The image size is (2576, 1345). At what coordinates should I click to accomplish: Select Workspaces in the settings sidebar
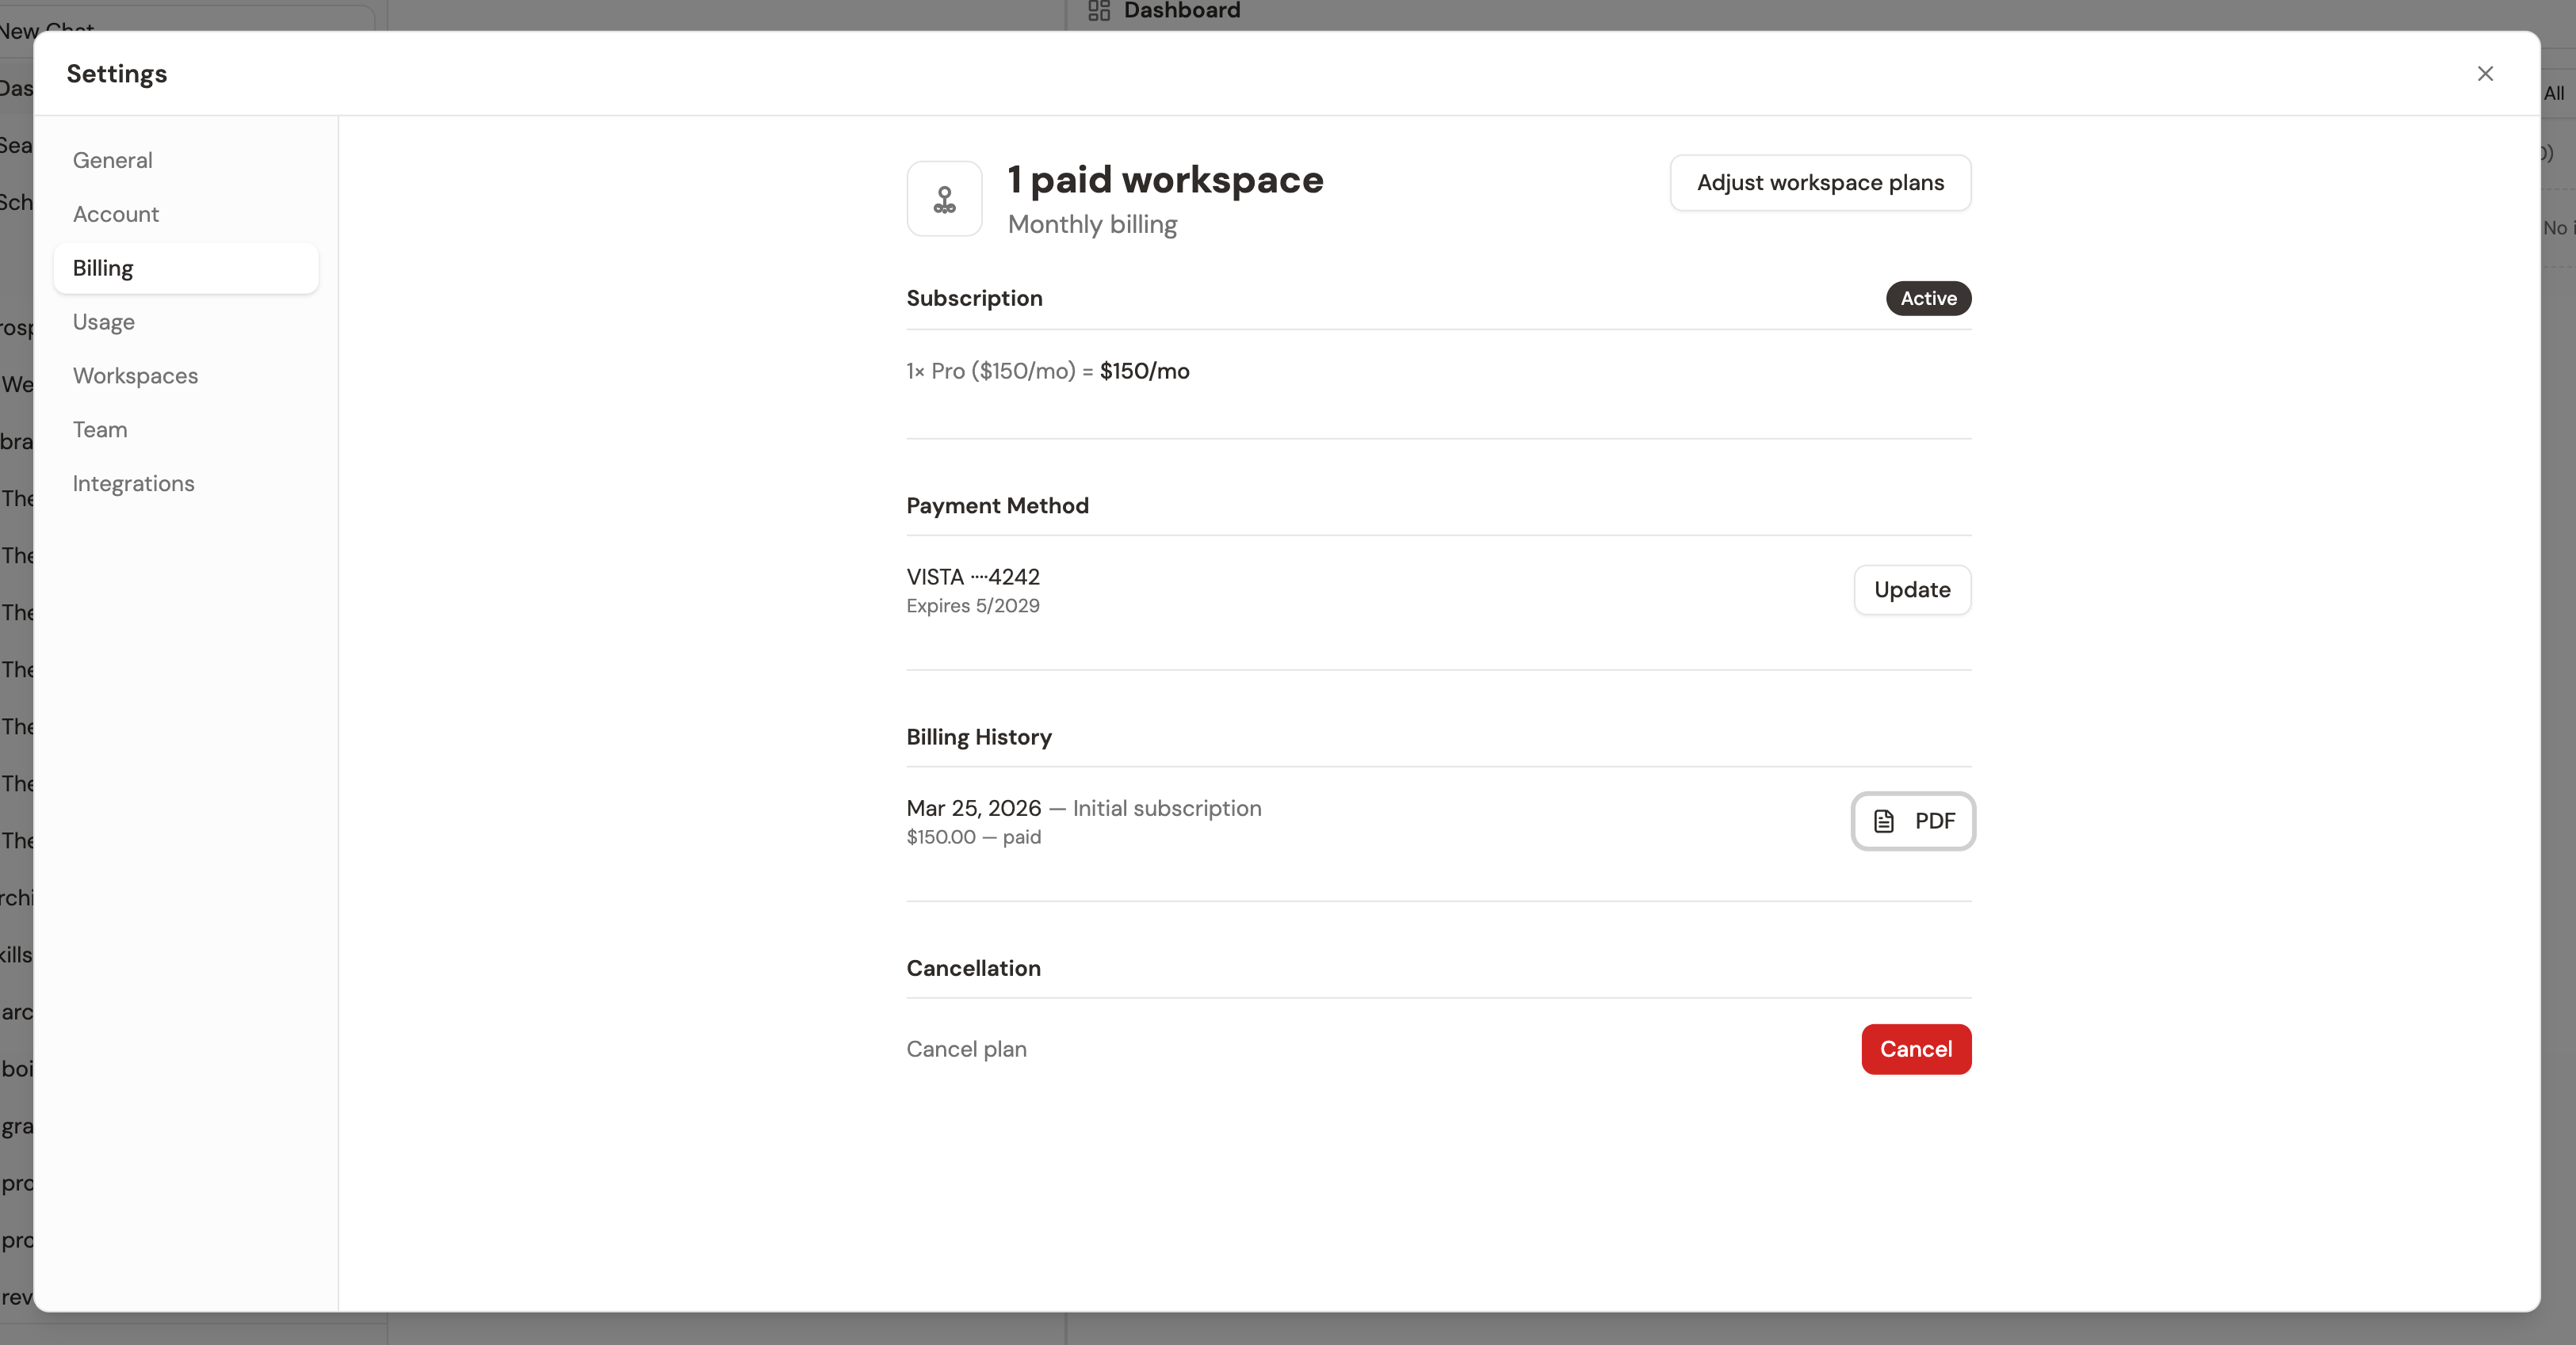(135, 375)
